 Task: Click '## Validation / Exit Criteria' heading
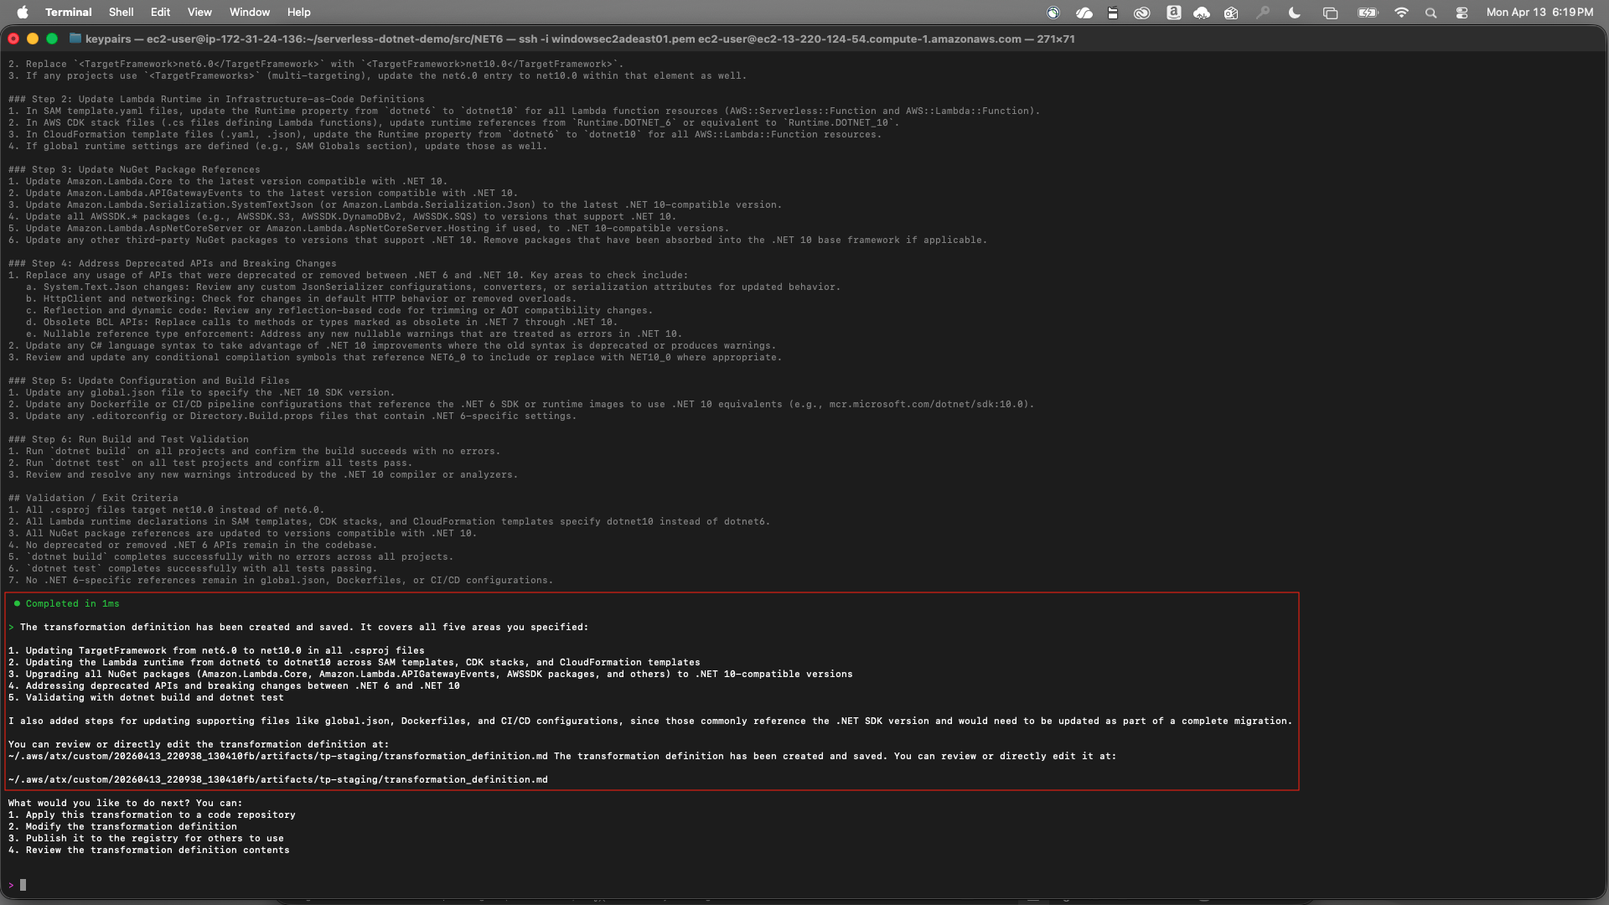pyautogui.click(x=93, y=498)
